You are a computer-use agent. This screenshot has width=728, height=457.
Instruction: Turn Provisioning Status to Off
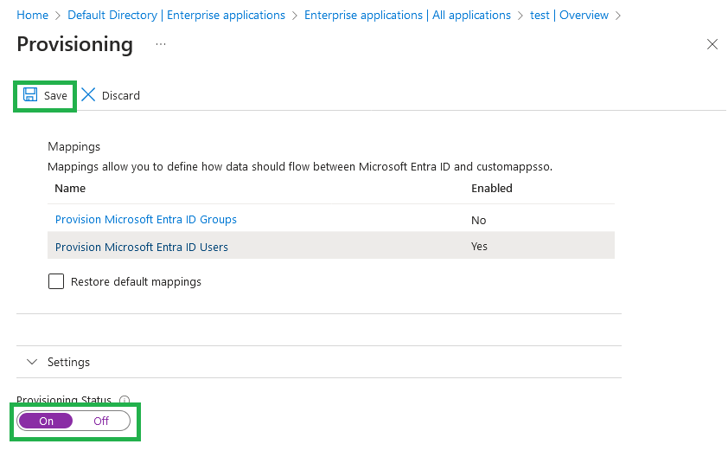tap(101, 421)
